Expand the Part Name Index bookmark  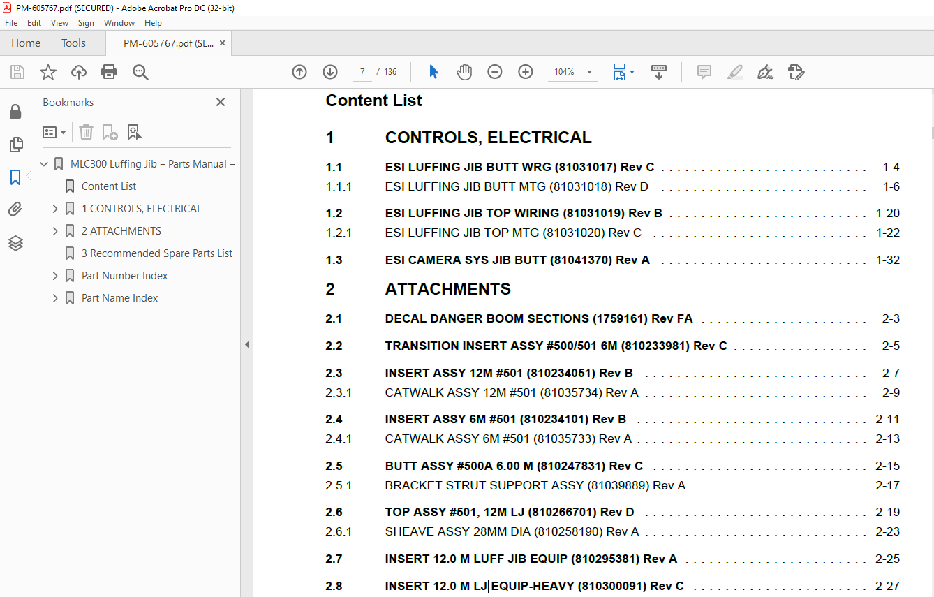[55, 298]
